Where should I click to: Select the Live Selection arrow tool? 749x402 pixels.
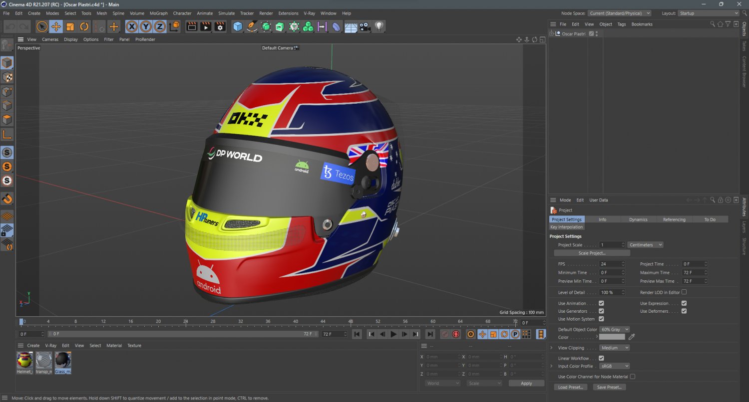[42, 26]
